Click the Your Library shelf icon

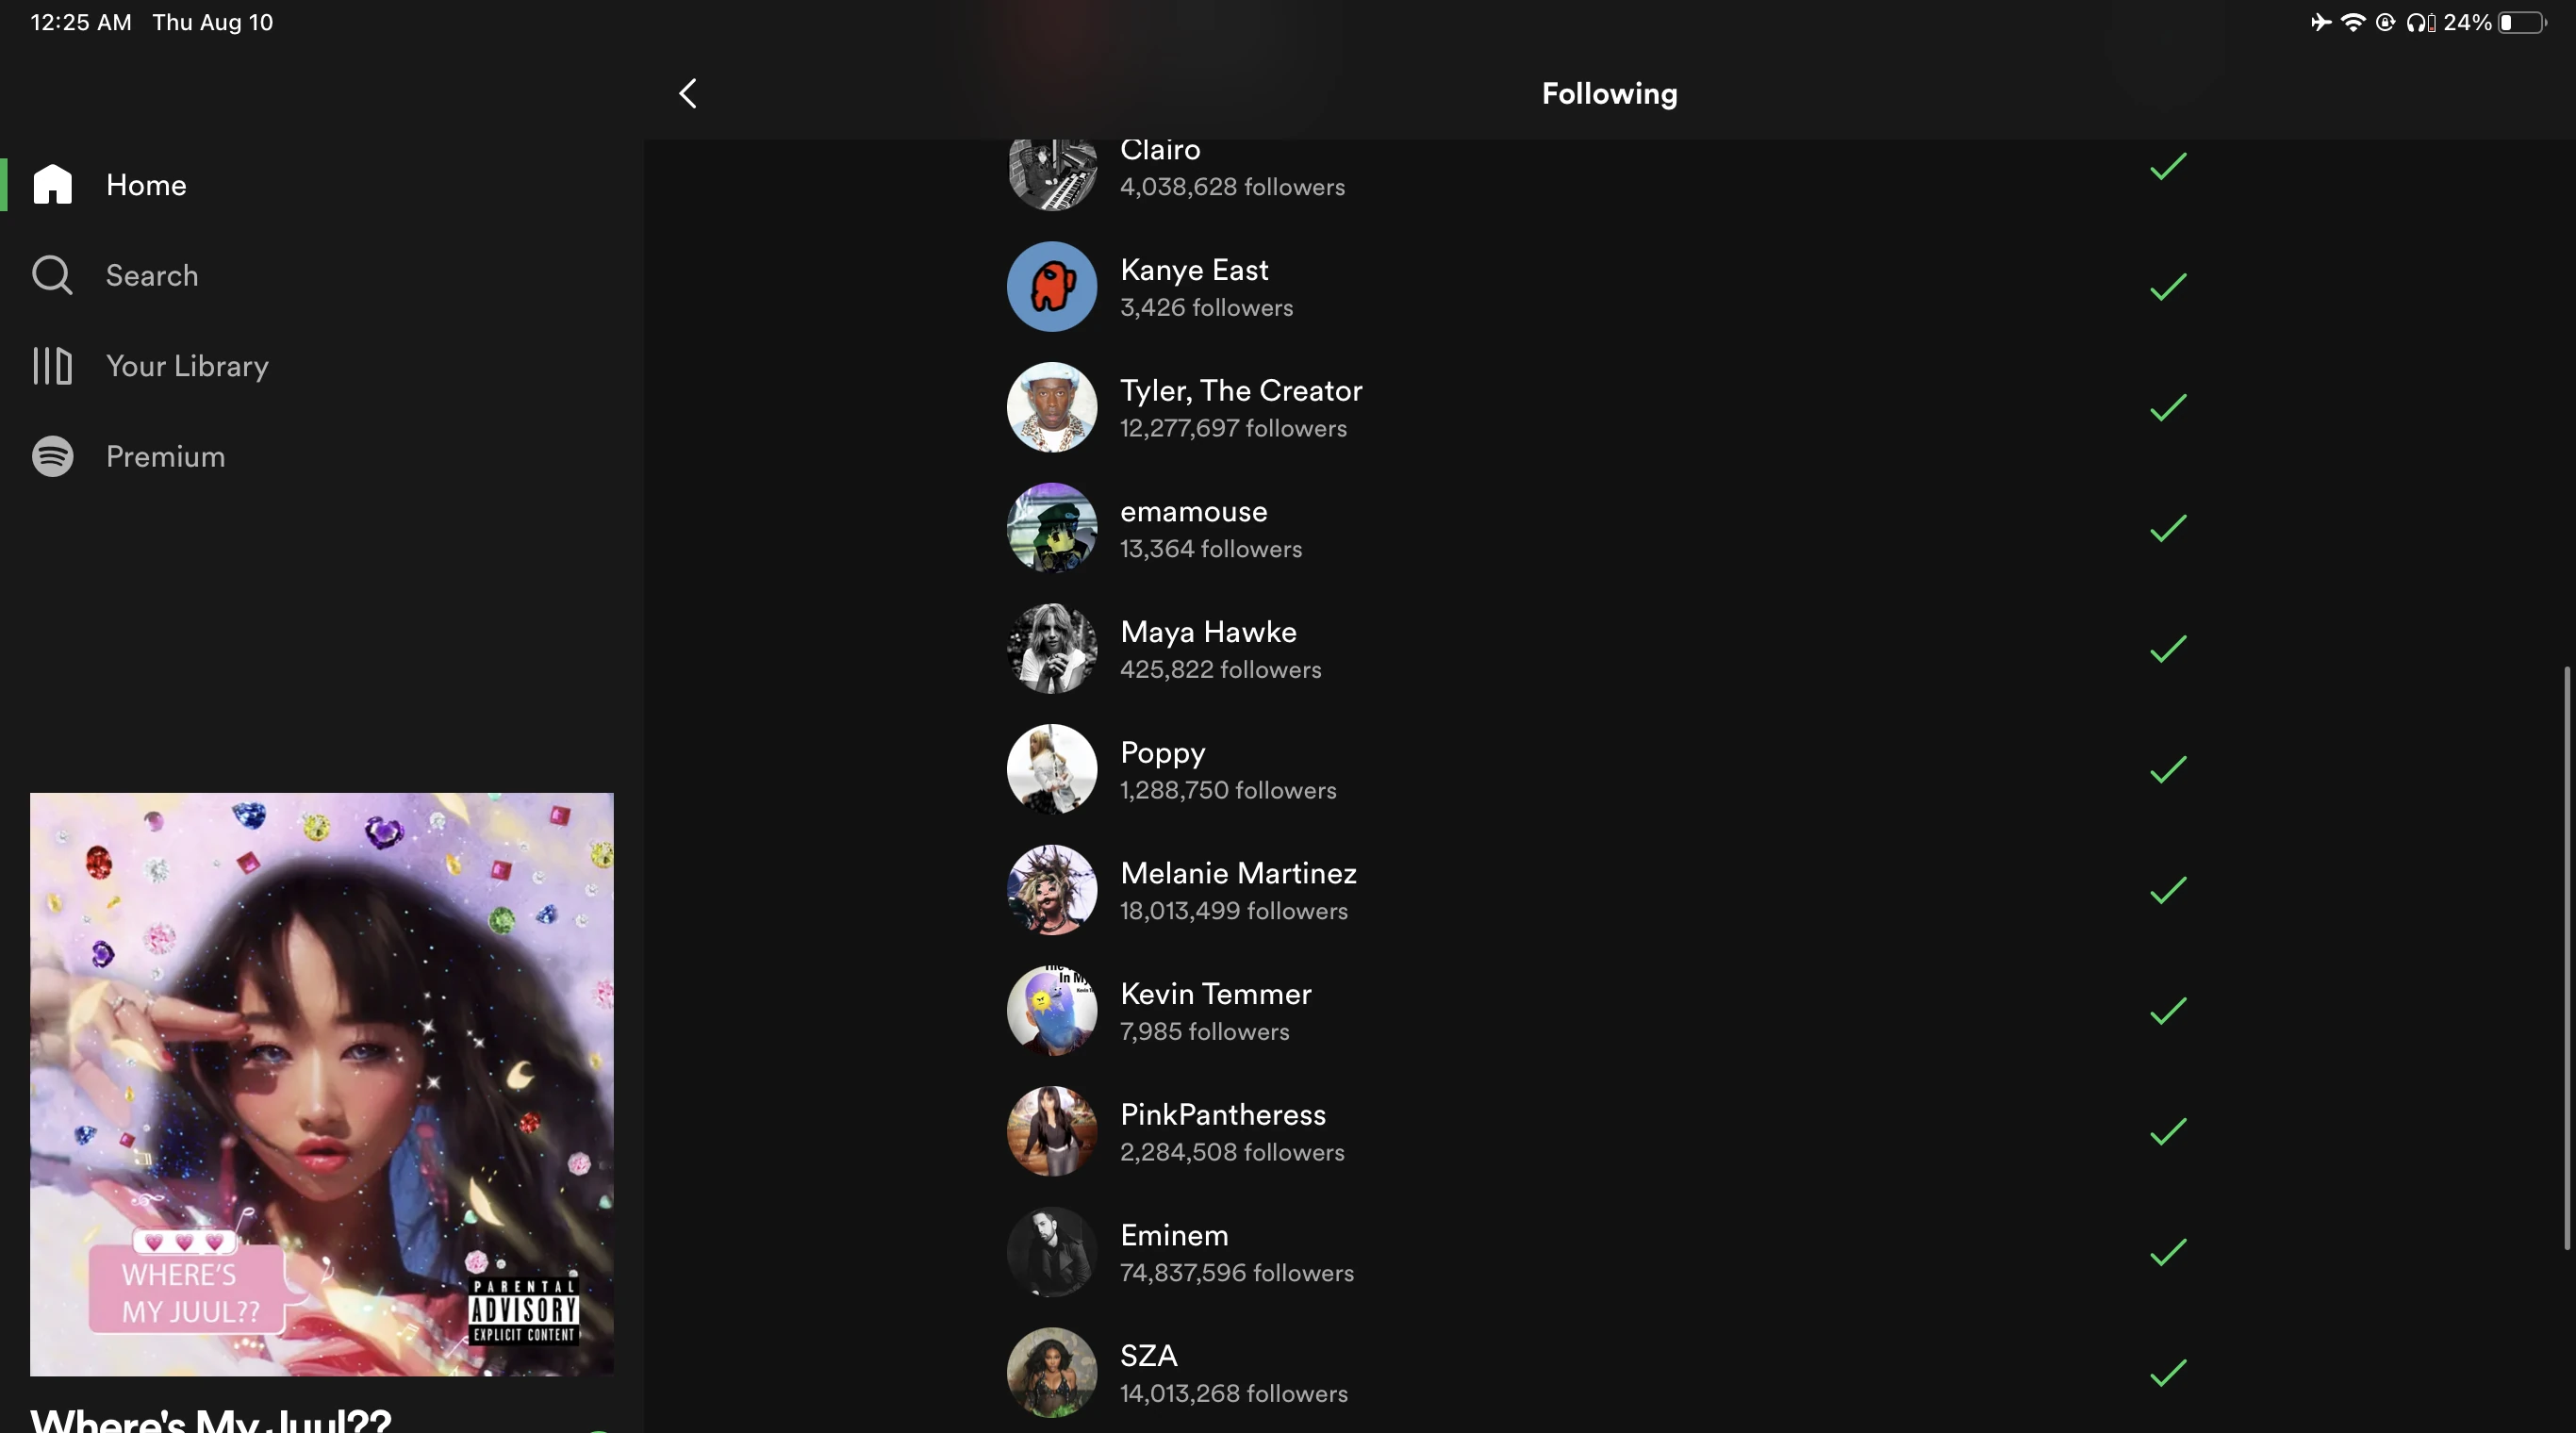pos(52,366)
